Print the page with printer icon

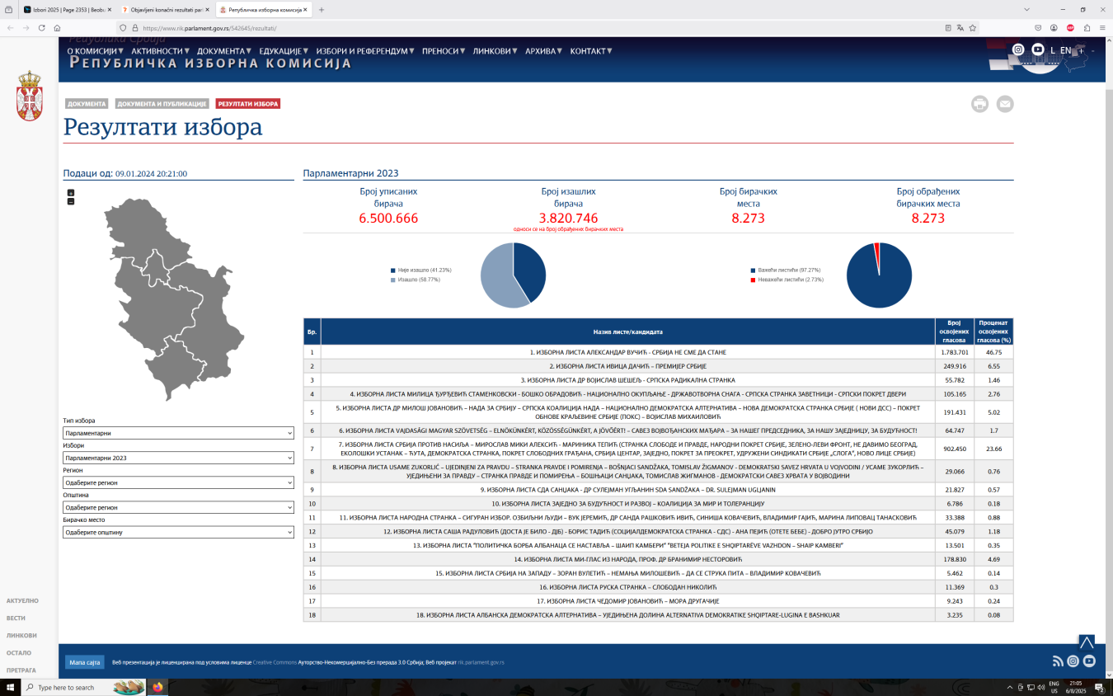[x=979, y=104]
